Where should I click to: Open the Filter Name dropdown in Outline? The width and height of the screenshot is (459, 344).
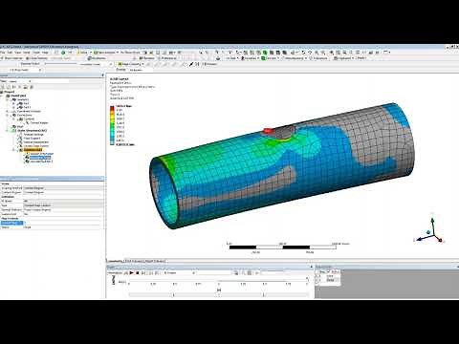coord(19,81)
